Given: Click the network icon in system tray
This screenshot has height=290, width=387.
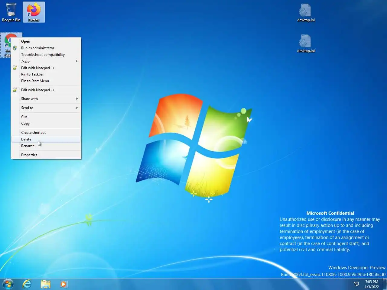Looking at the screenshot, I should point(356,284).
